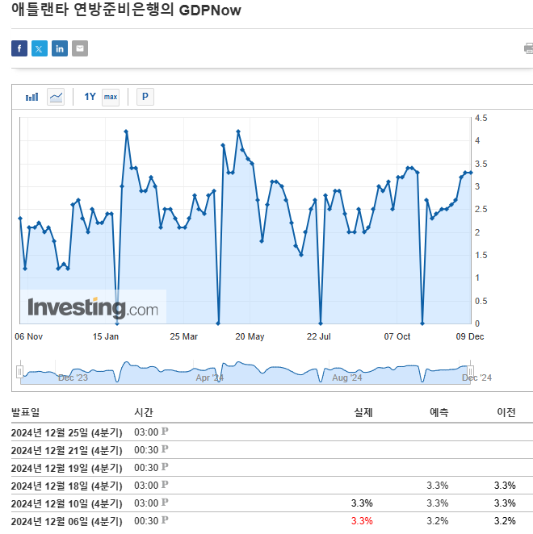This screenshot has height=534, width=533.
Task: Toggle the P preliminary marker button
Action: pyautogui.click(x=145, y=97)
